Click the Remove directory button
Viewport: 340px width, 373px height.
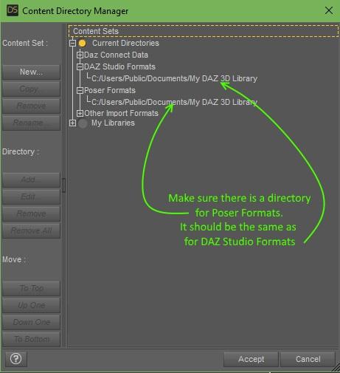pyautogui.click(x=31, y=213)
